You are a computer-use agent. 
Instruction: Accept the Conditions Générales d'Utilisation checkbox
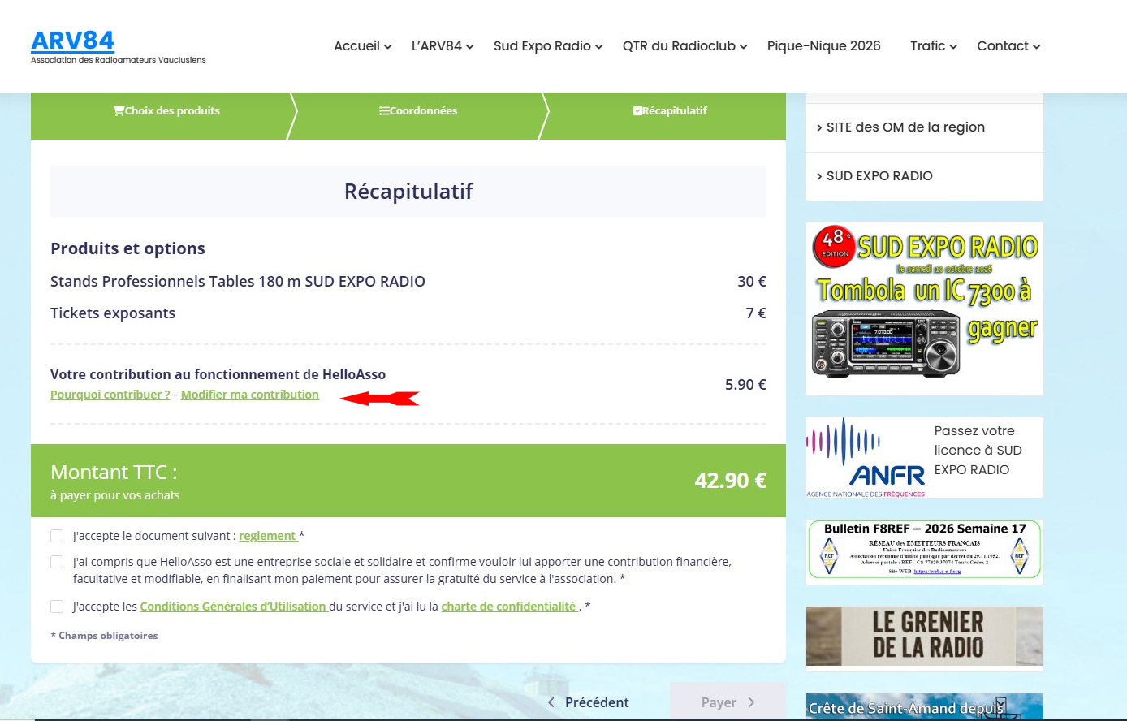(x=57, y=607)
